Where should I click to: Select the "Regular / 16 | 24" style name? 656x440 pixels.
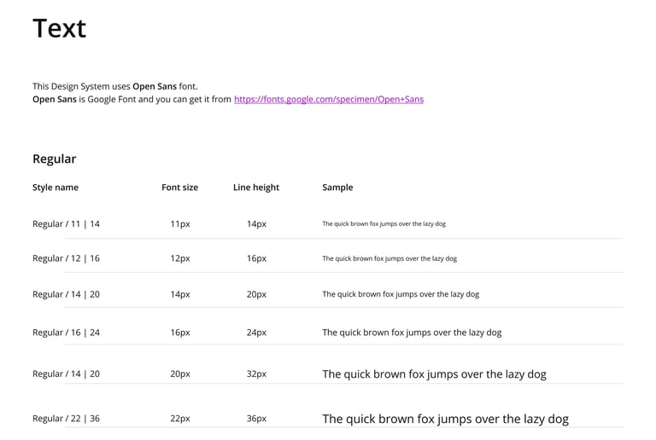pos(66,333)
